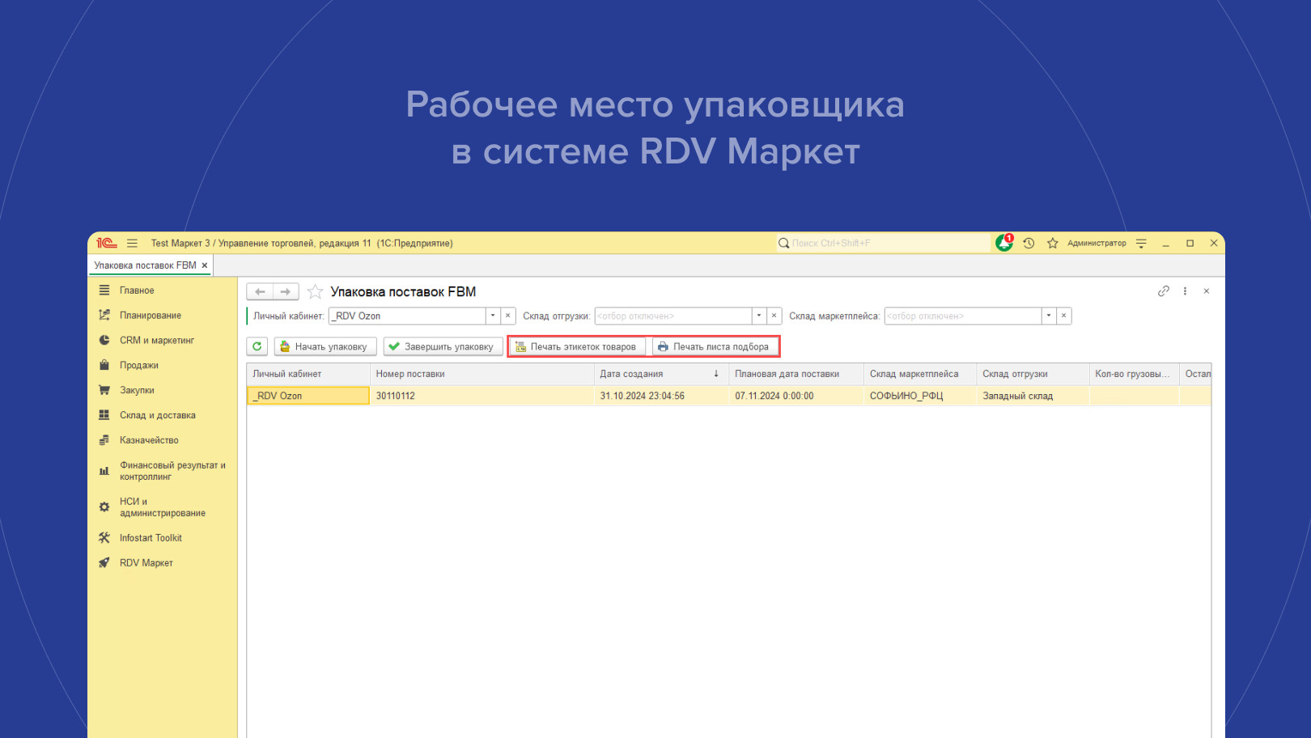Click inside the global search field

pos(882,243)
